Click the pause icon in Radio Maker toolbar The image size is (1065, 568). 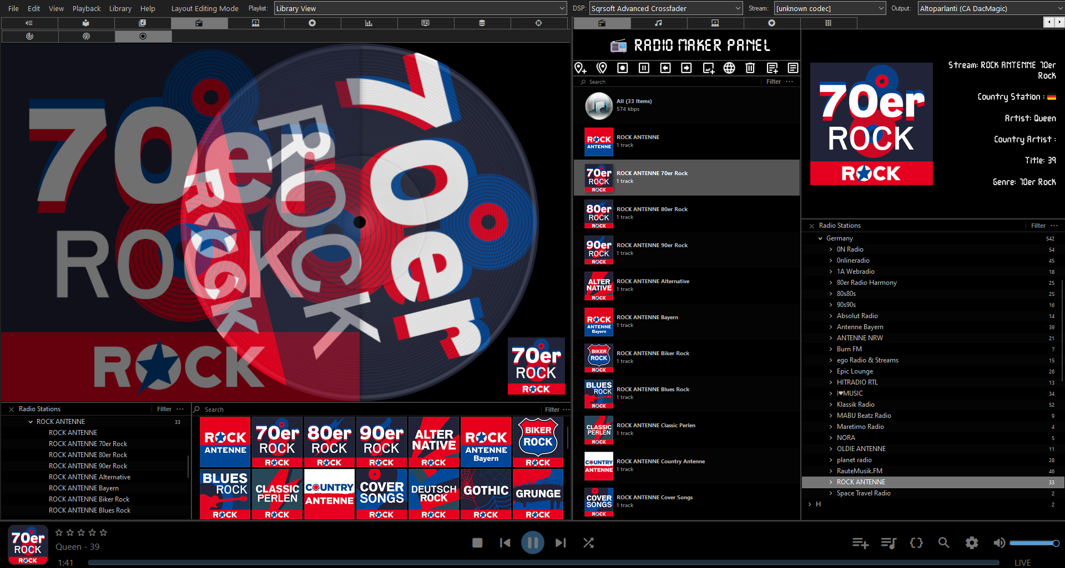644,68
